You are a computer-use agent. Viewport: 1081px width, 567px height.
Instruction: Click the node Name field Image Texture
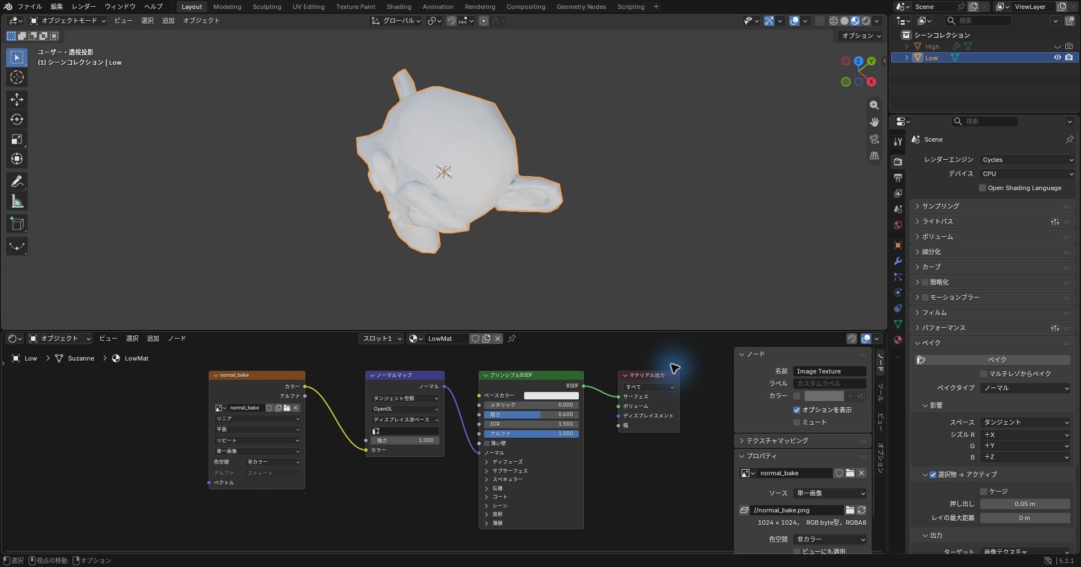(x=829, y=371)
